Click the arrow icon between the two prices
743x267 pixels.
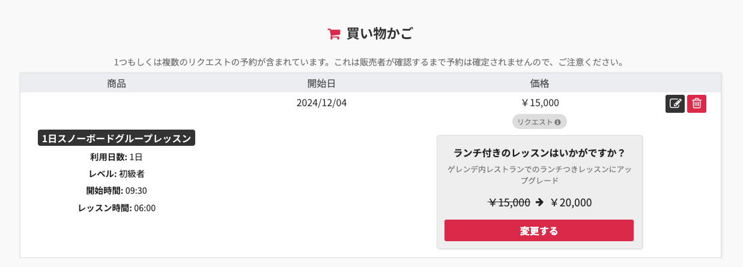pos(539,202)
